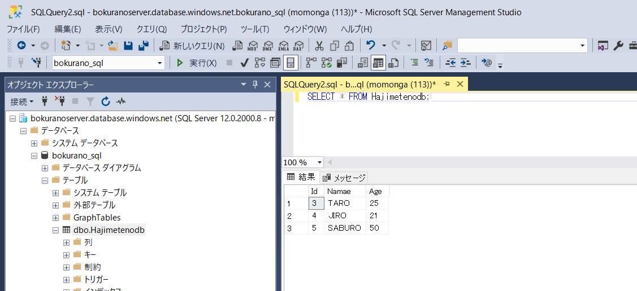Expand the データベース ダイアグラム folder
637x291 pixels.
pos(45,168)
